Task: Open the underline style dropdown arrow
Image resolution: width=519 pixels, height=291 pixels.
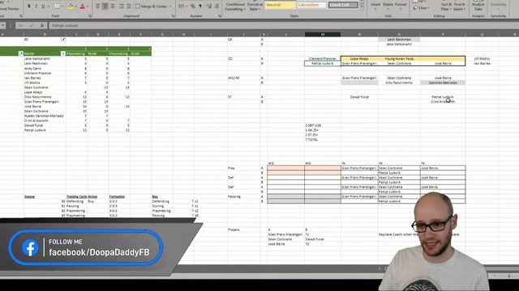Action: pos(49,6)
